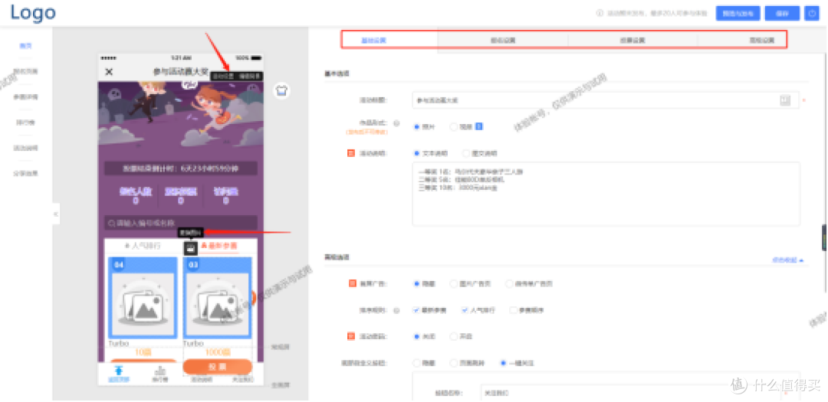This screenshot has height=402, width=828.
Task: Click the emoji icon inside the activity title field
Action: [785, 100]
